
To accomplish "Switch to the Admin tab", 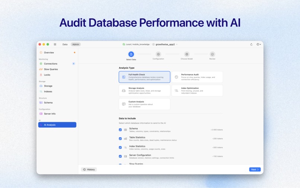I will click(76, 44).
